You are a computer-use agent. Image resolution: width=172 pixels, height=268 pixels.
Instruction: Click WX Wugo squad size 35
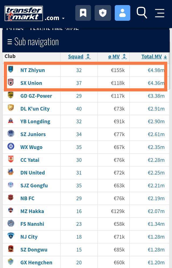coord(79,147)
